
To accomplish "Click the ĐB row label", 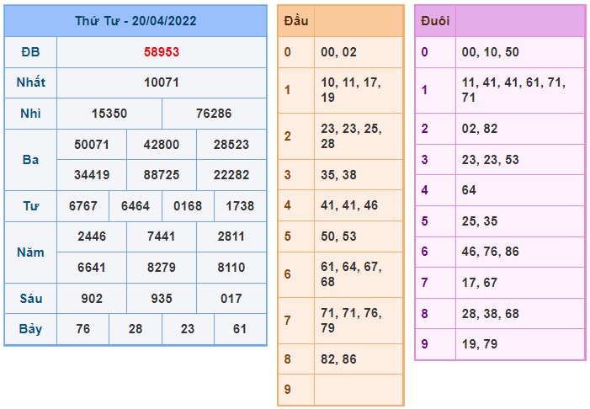I will pyautogui.click(x=30, y=52).
